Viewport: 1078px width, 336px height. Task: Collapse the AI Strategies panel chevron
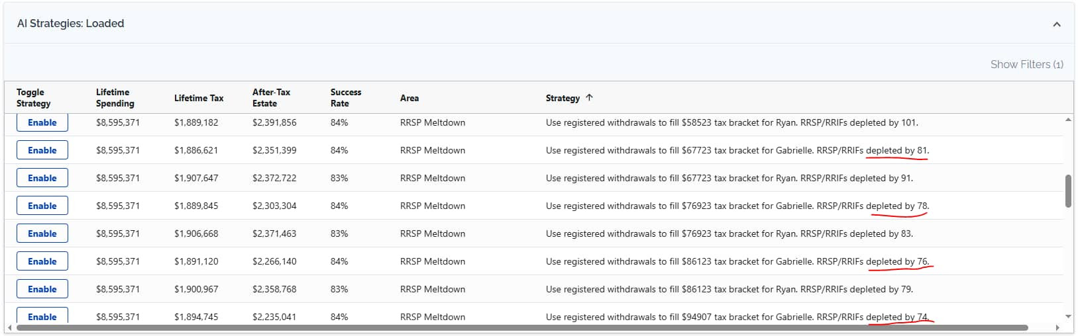(x=1056, y=24)
